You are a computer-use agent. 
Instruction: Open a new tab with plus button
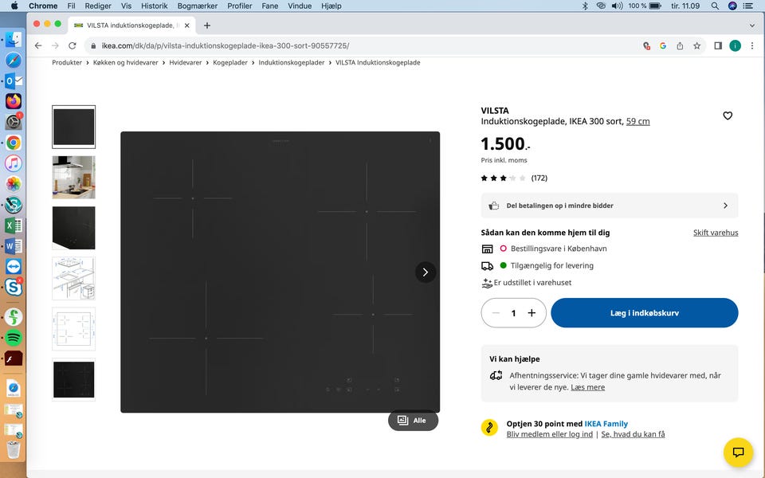[x=207, y=25]
